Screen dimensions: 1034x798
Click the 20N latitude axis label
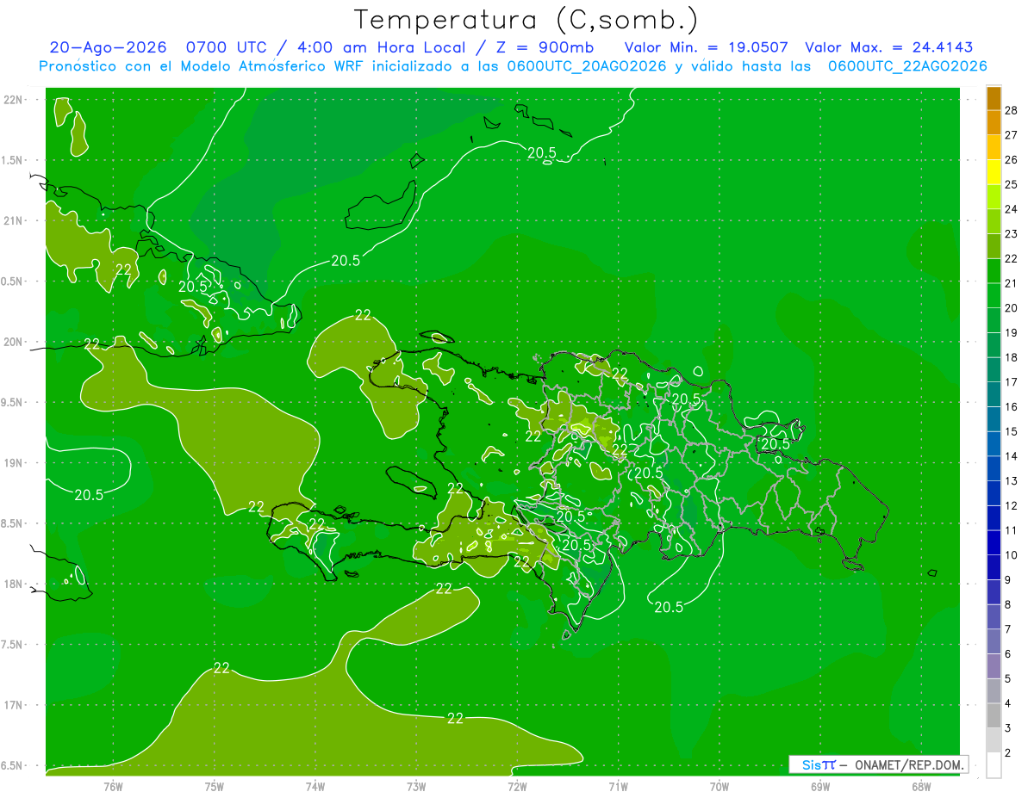tap(13, 342)
